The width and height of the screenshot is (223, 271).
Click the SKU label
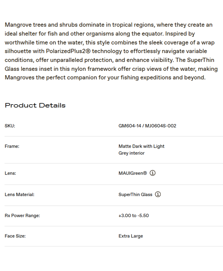click(10, 126)
